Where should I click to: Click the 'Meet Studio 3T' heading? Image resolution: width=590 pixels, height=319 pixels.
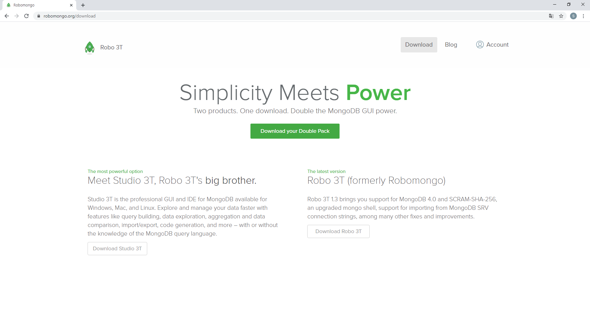tap(172, 180)
